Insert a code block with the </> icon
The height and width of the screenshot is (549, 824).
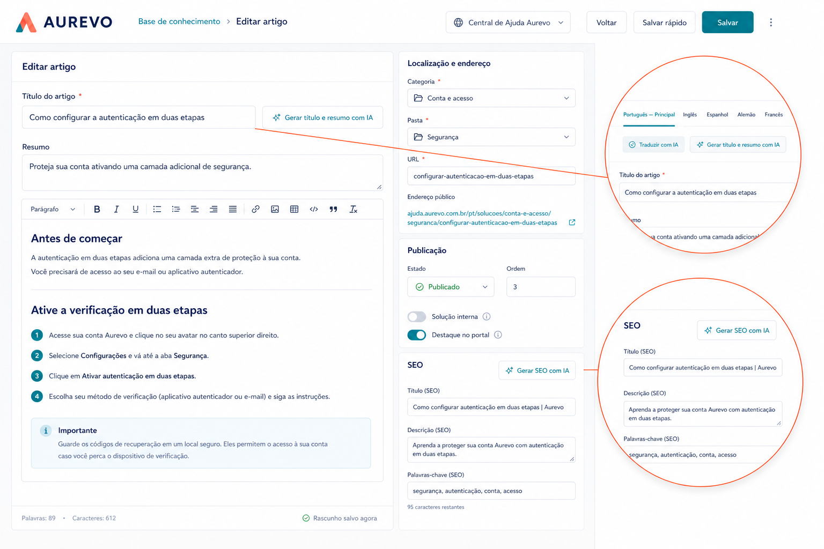coord(314,209)
